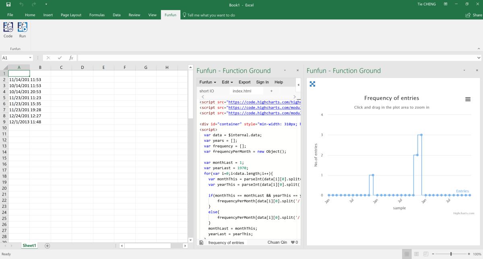Switch to the index.html tab
The image size is (483, 259).
(x=242, y=91)
